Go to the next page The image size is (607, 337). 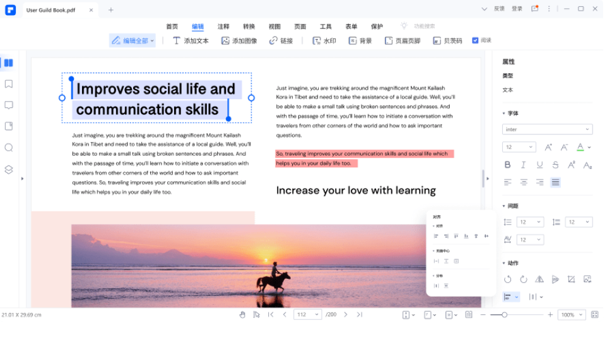click(x=346, y=315)
